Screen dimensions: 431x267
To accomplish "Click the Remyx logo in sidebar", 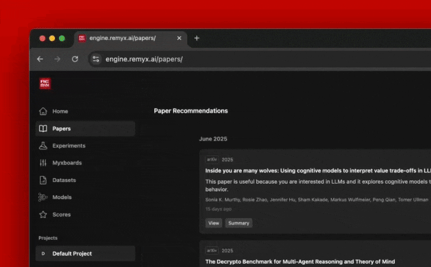I will pyautogui.click(x=45, y=83).
